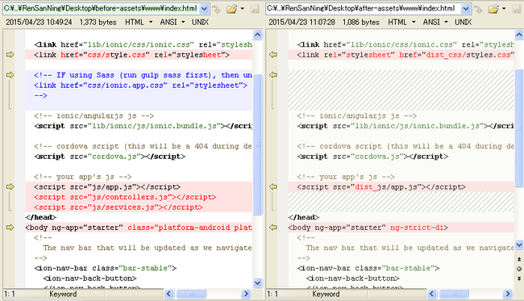Click the '1,373 bytes' file size

coord(98,22)
